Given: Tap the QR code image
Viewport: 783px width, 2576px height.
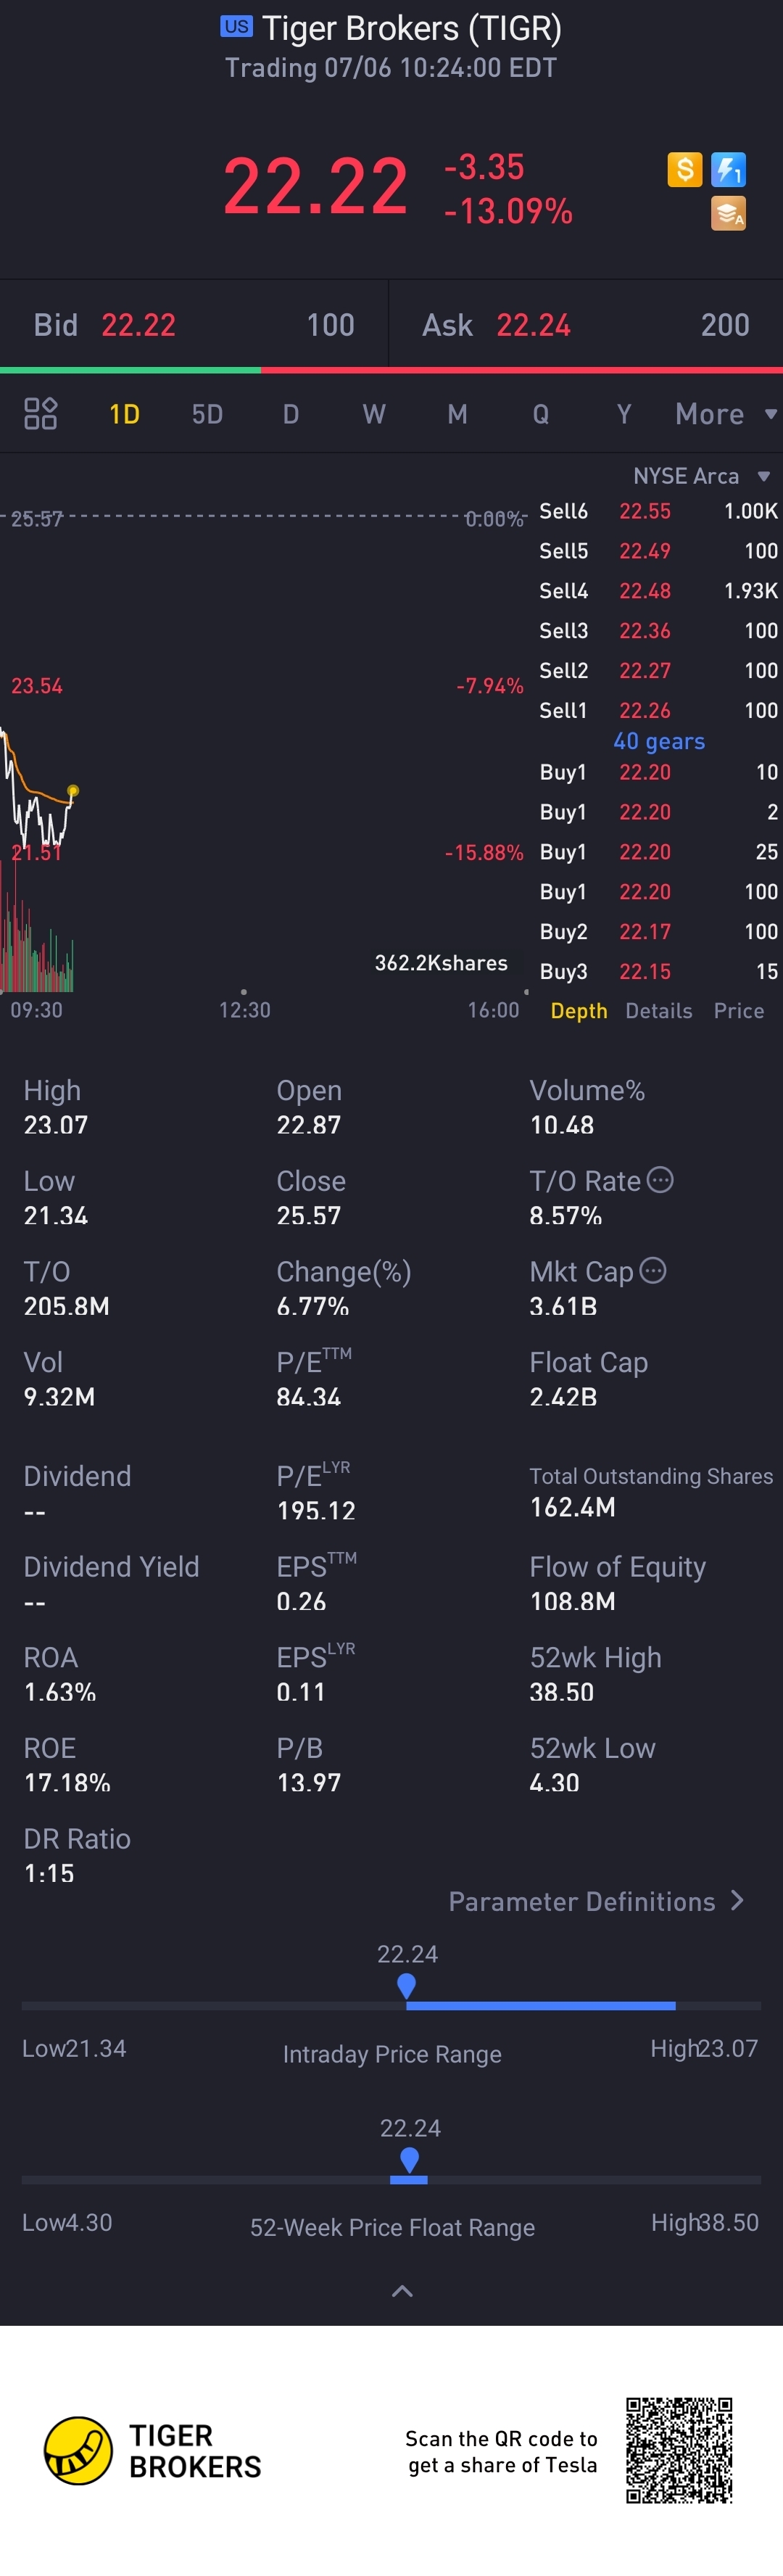Looking at the screenshot, I should pos(680,2450).
